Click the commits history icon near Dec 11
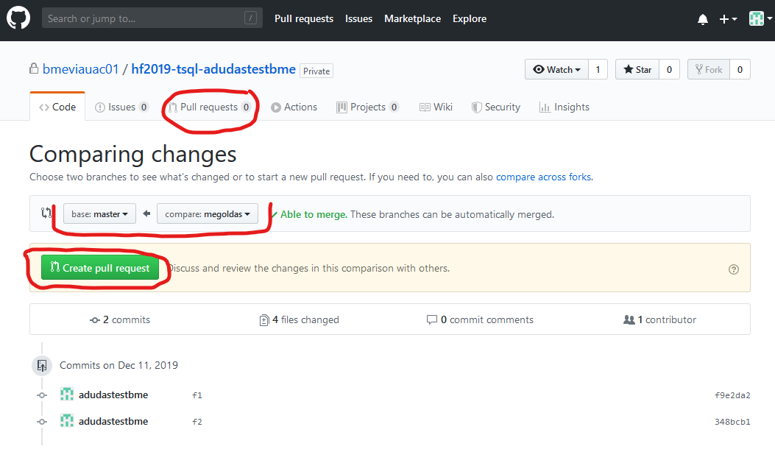The width and height of the screenshot is (775, 449). point(42,365)
